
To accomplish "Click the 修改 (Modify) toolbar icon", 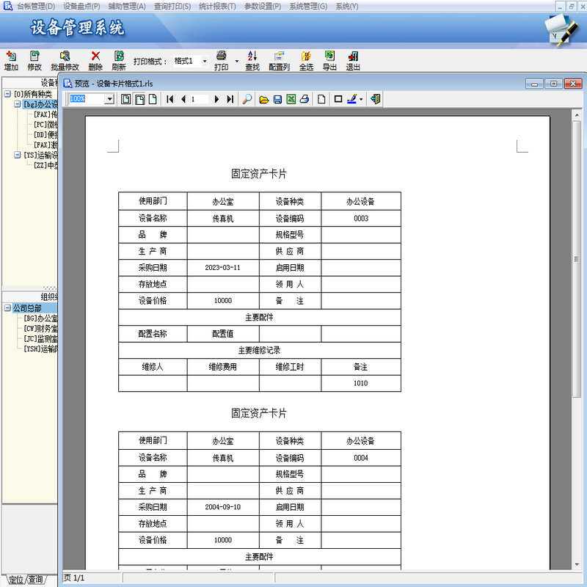I will 34,61.
